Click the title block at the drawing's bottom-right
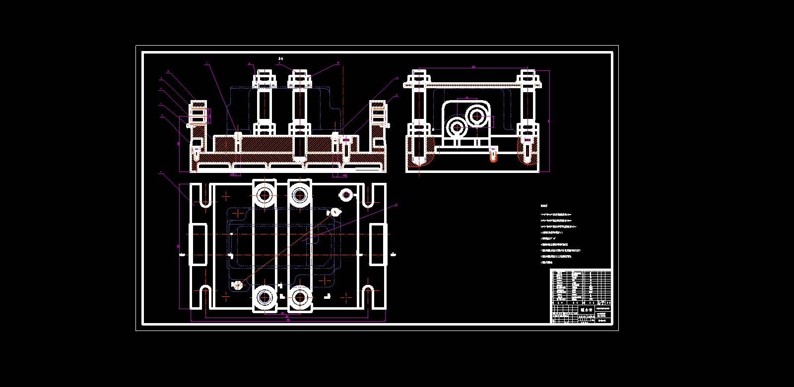The image size is (794, 387). tap(581, 314)
